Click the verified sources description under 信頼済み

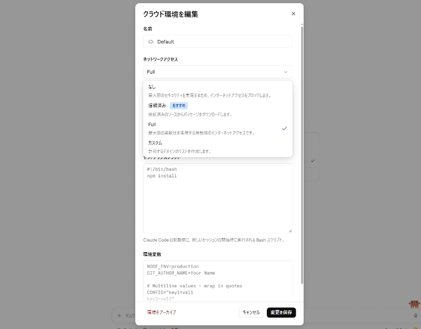tap(190, 114)
